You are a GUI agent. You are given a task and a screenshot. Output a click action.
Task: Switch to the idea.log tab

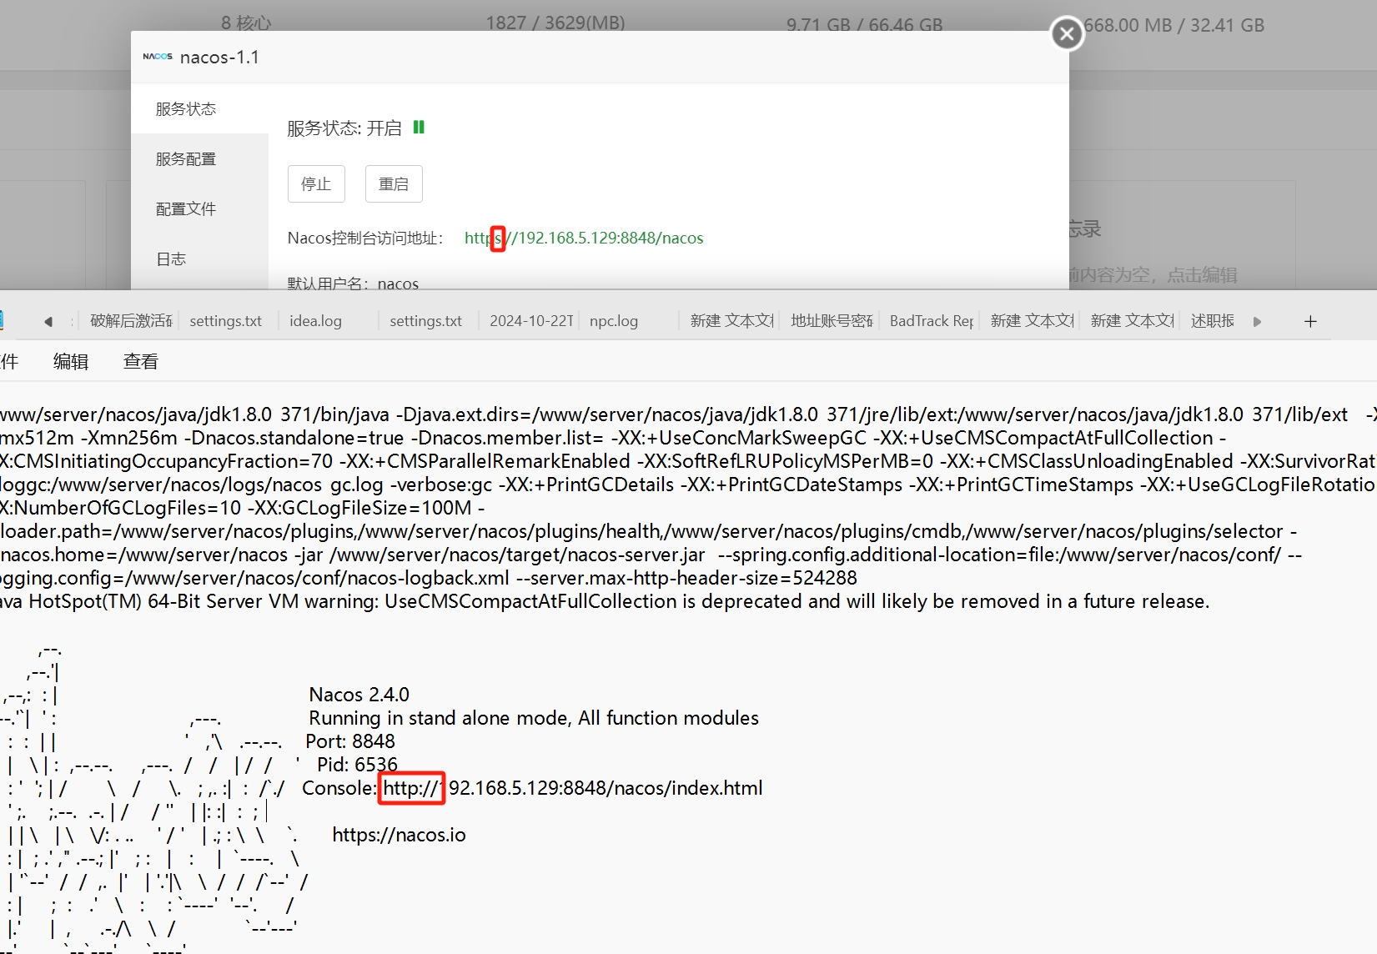pos(315,321)
